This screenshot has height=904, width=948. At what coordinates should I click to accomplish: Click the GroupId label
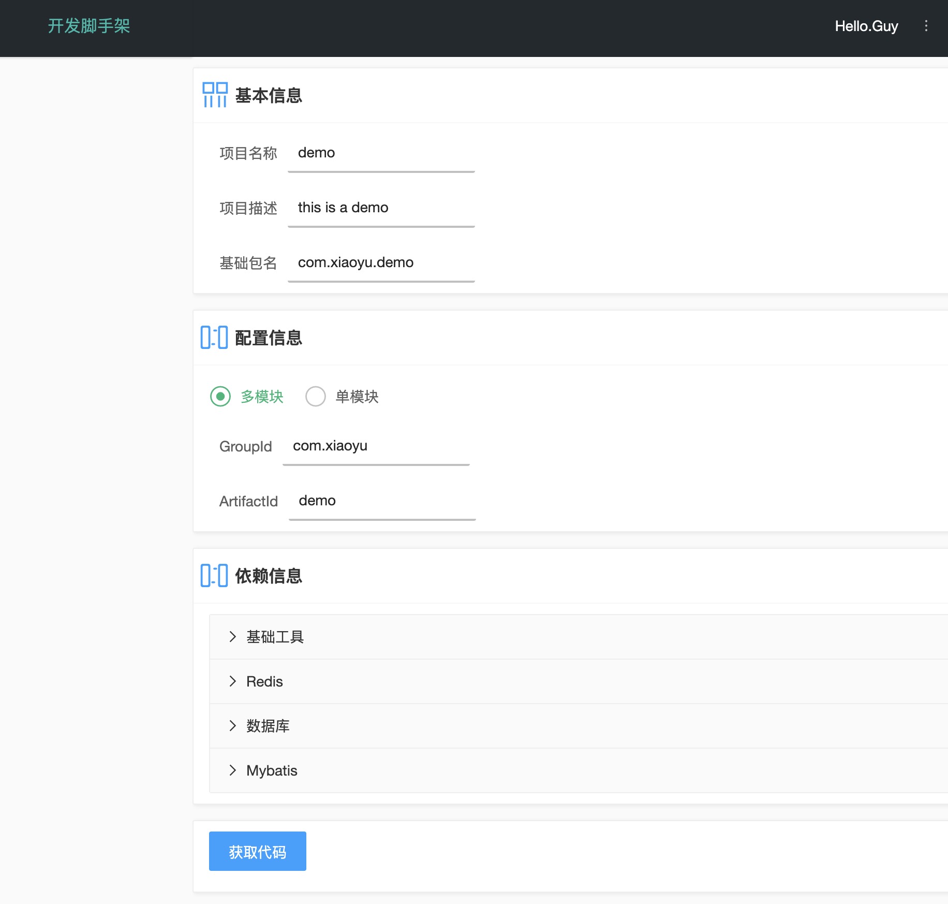(245, 446)
